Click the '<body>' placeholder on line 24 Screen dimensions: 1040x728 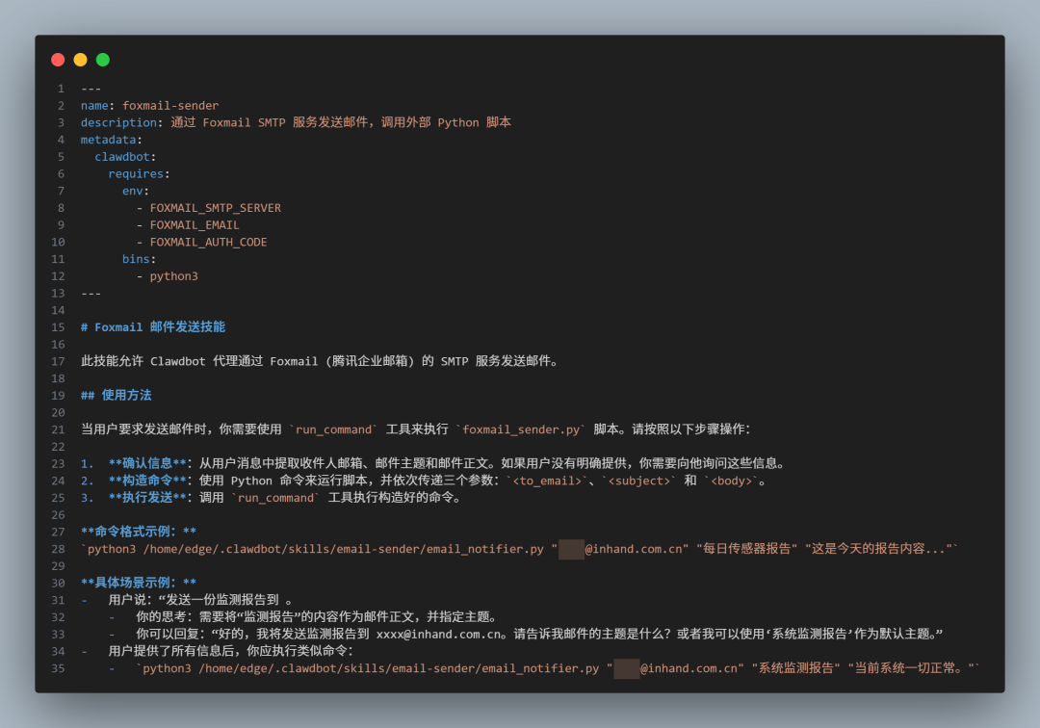point(732,481)
